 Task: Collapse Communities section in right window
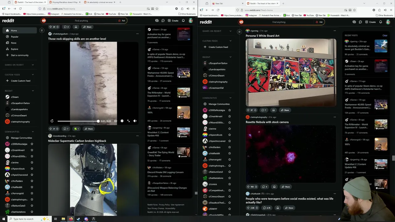pos(230,98)
